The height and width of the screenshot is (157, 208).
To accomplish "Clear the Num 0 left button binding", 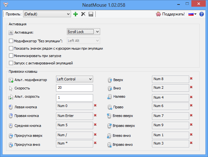I will click(95, 105).
